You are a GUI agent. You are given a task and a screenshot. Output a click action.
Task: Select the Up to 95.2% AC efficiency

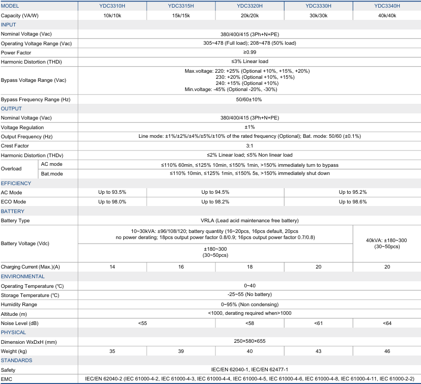[353, 192]
